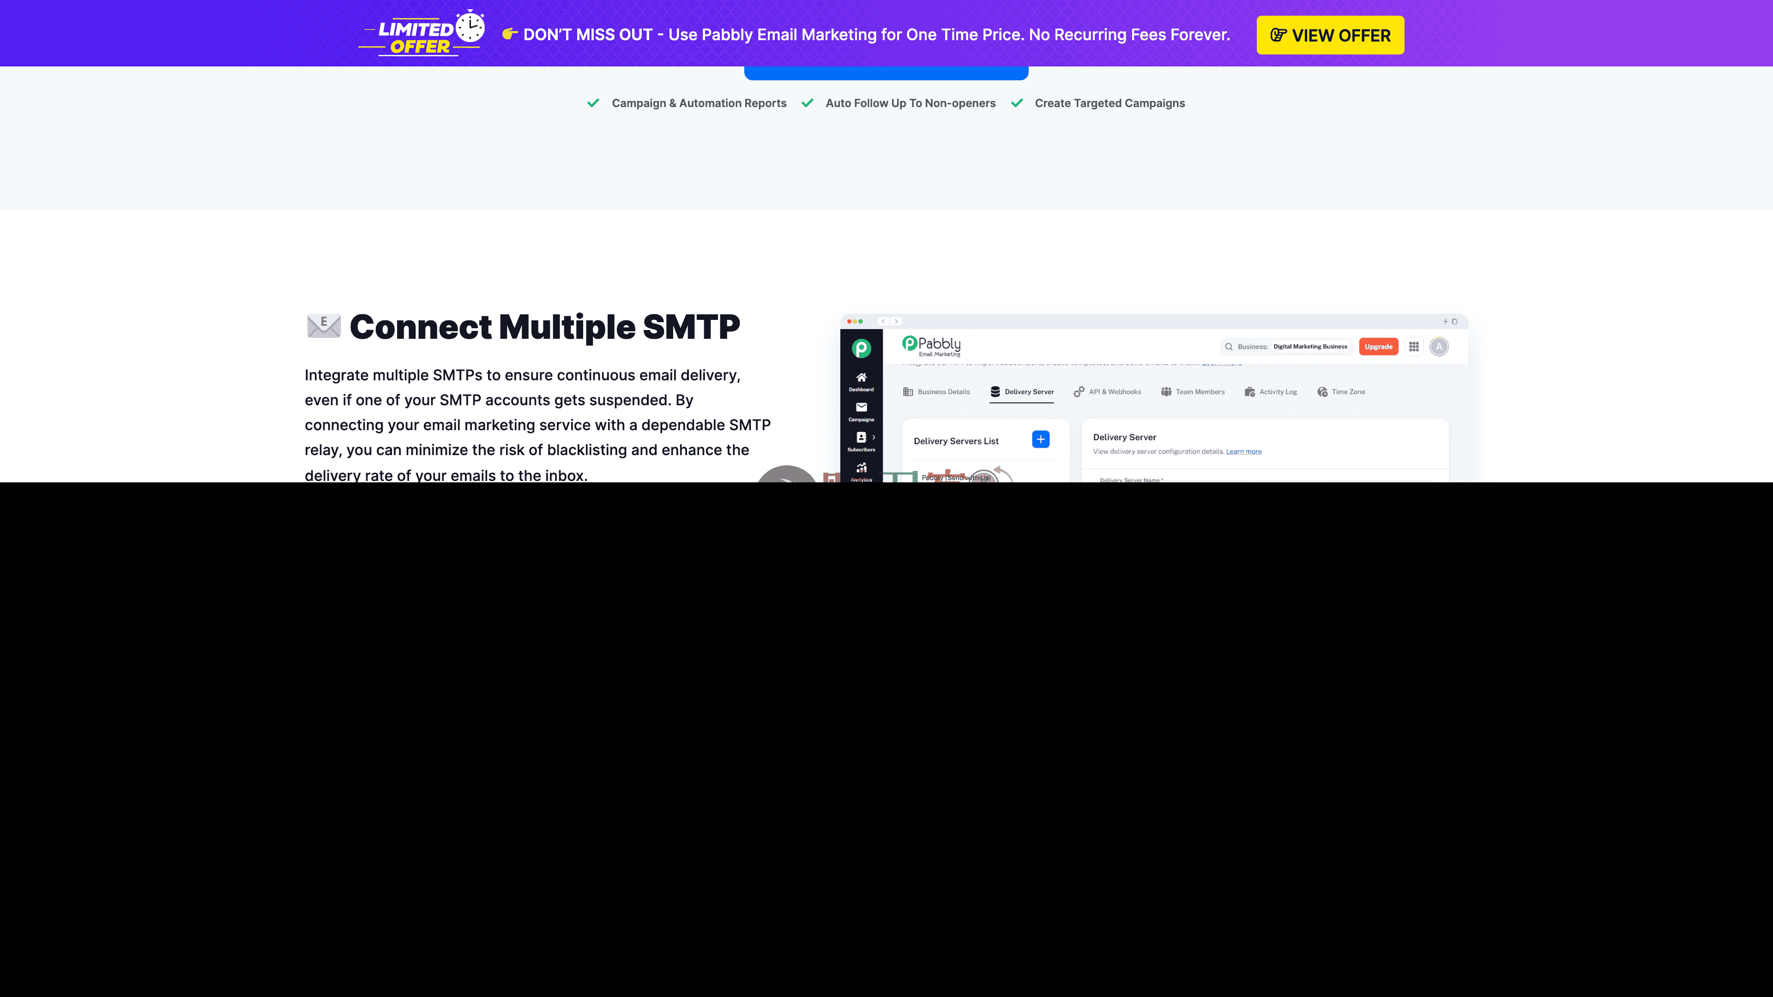
Task: Add a delivery server with the blue plus button
Action: tap(1041, 439)
